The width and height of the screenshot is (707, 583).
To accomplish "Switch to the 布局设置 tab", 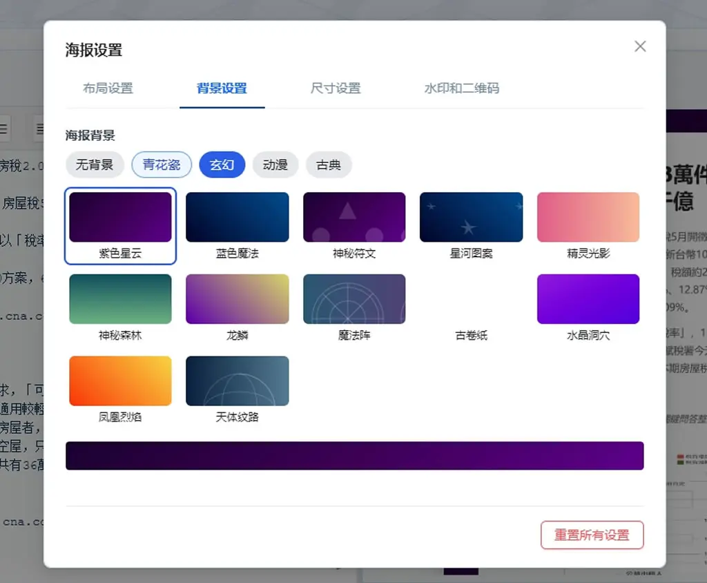I will [x=108, y=88].
